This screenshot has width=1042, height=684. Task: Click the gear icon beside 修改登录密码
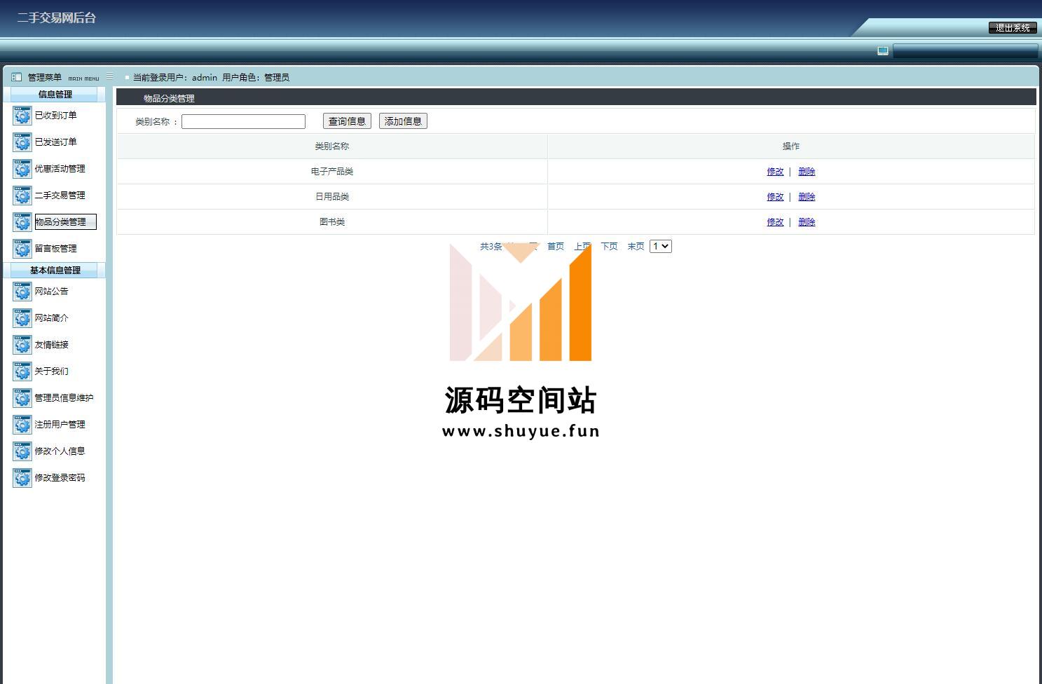[x=22, y=478]
